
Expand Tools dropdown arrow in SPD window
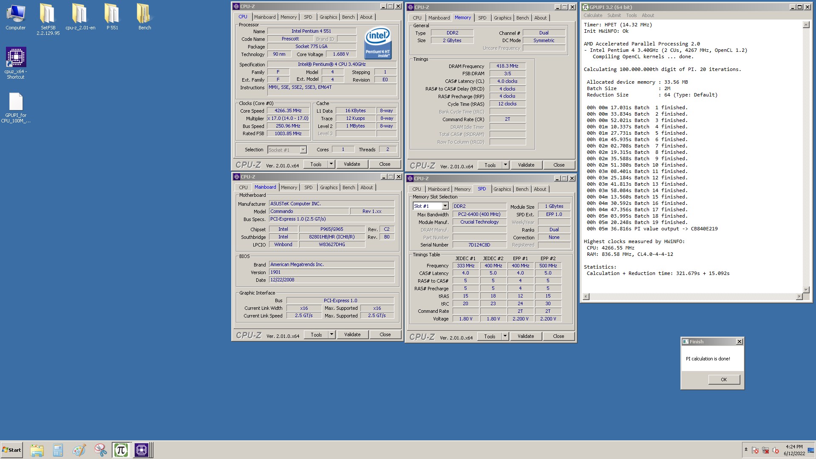pos(505,336)
